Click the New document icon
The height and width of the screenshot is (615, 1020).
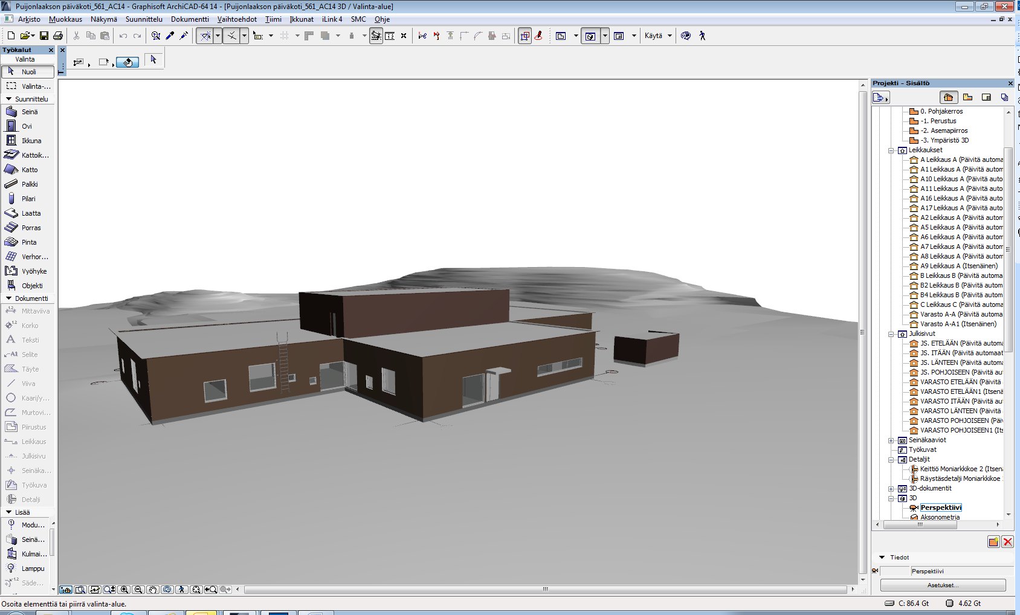(11, 36)
